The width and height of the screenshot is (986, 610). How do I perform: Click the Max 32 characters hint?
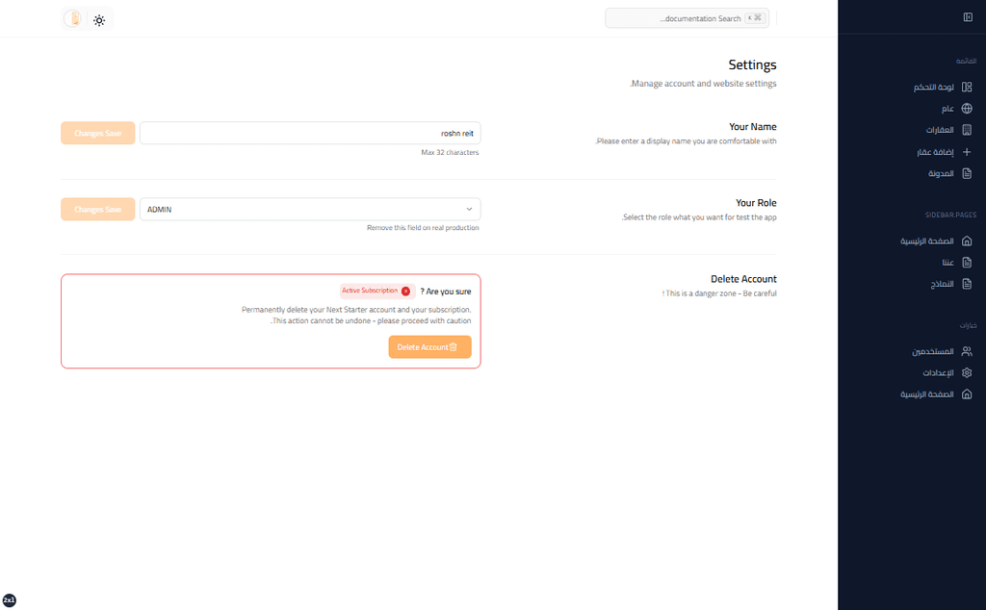tap(450, 153)
